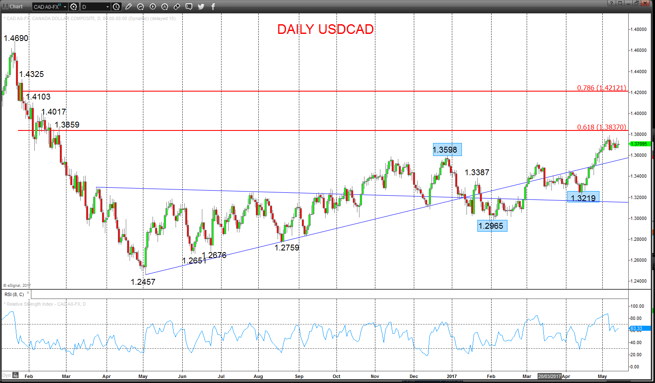Viewport: 655px width, 383px height.
Task: Click the 1.4325 price annotation
Action: (x=31, y=74)
